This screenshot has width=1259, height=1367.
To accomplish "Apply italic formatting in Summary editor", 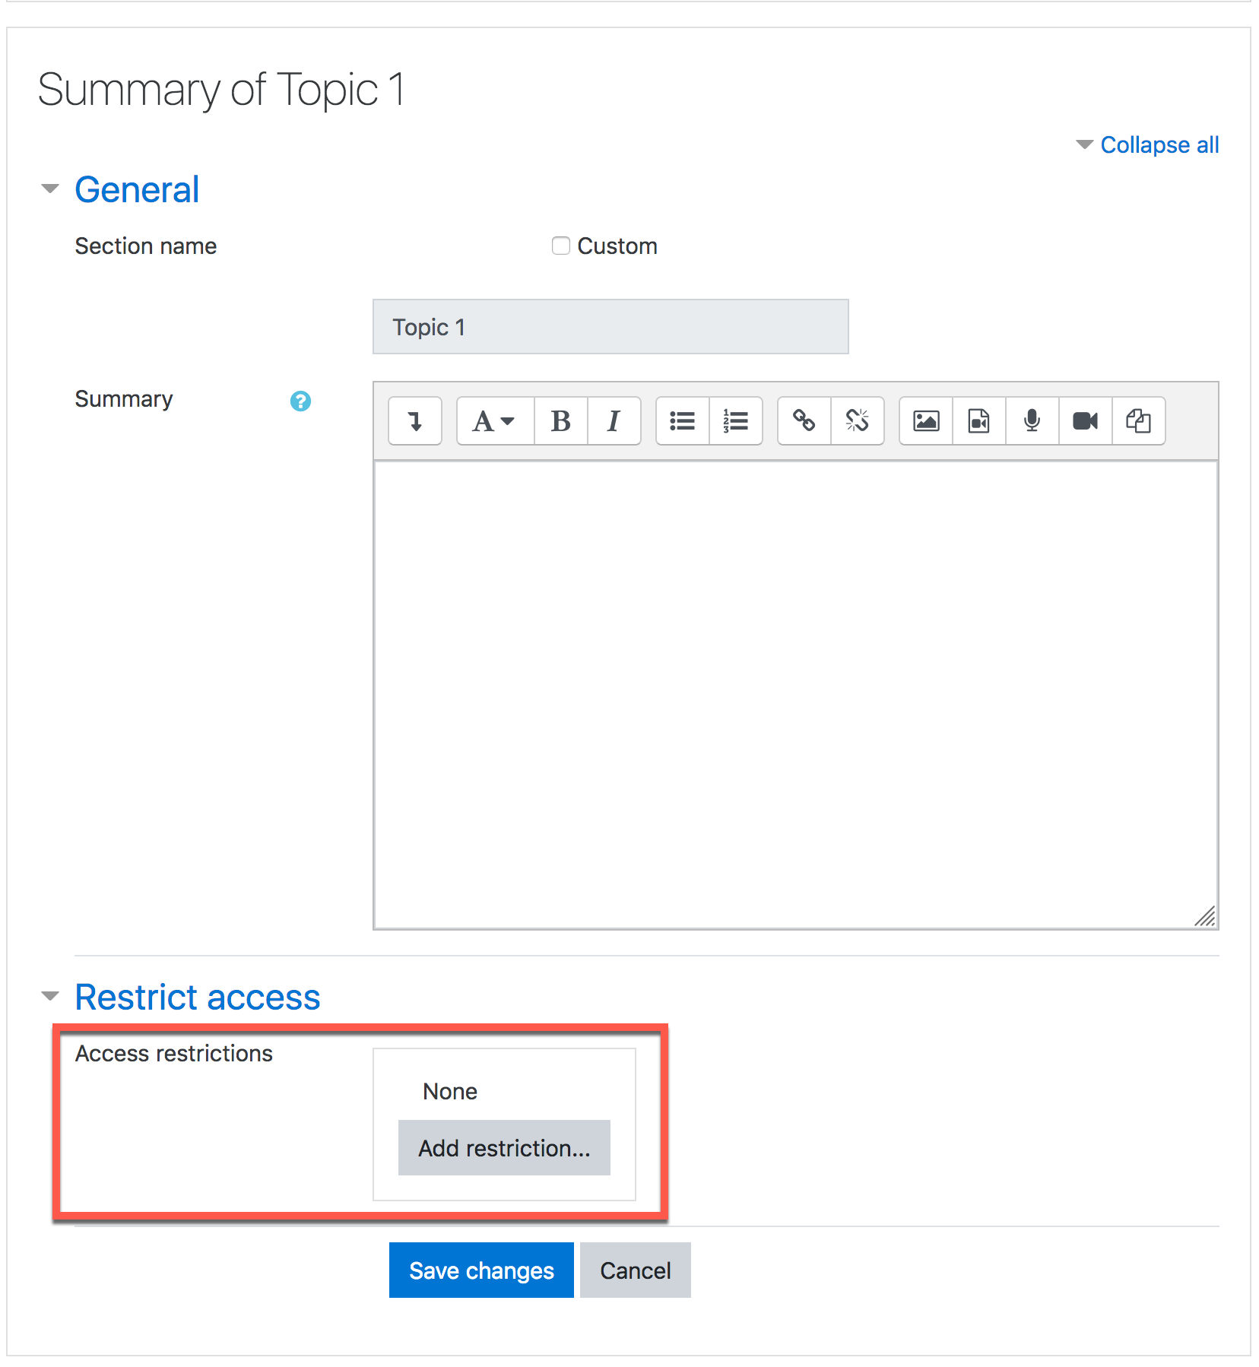I will click(x=614, y=420).
